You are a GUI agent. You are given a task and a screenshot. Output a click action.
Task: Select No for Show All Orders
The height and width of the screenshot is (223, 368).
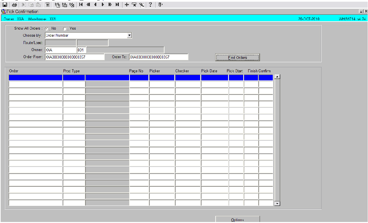tap(47, 29)
